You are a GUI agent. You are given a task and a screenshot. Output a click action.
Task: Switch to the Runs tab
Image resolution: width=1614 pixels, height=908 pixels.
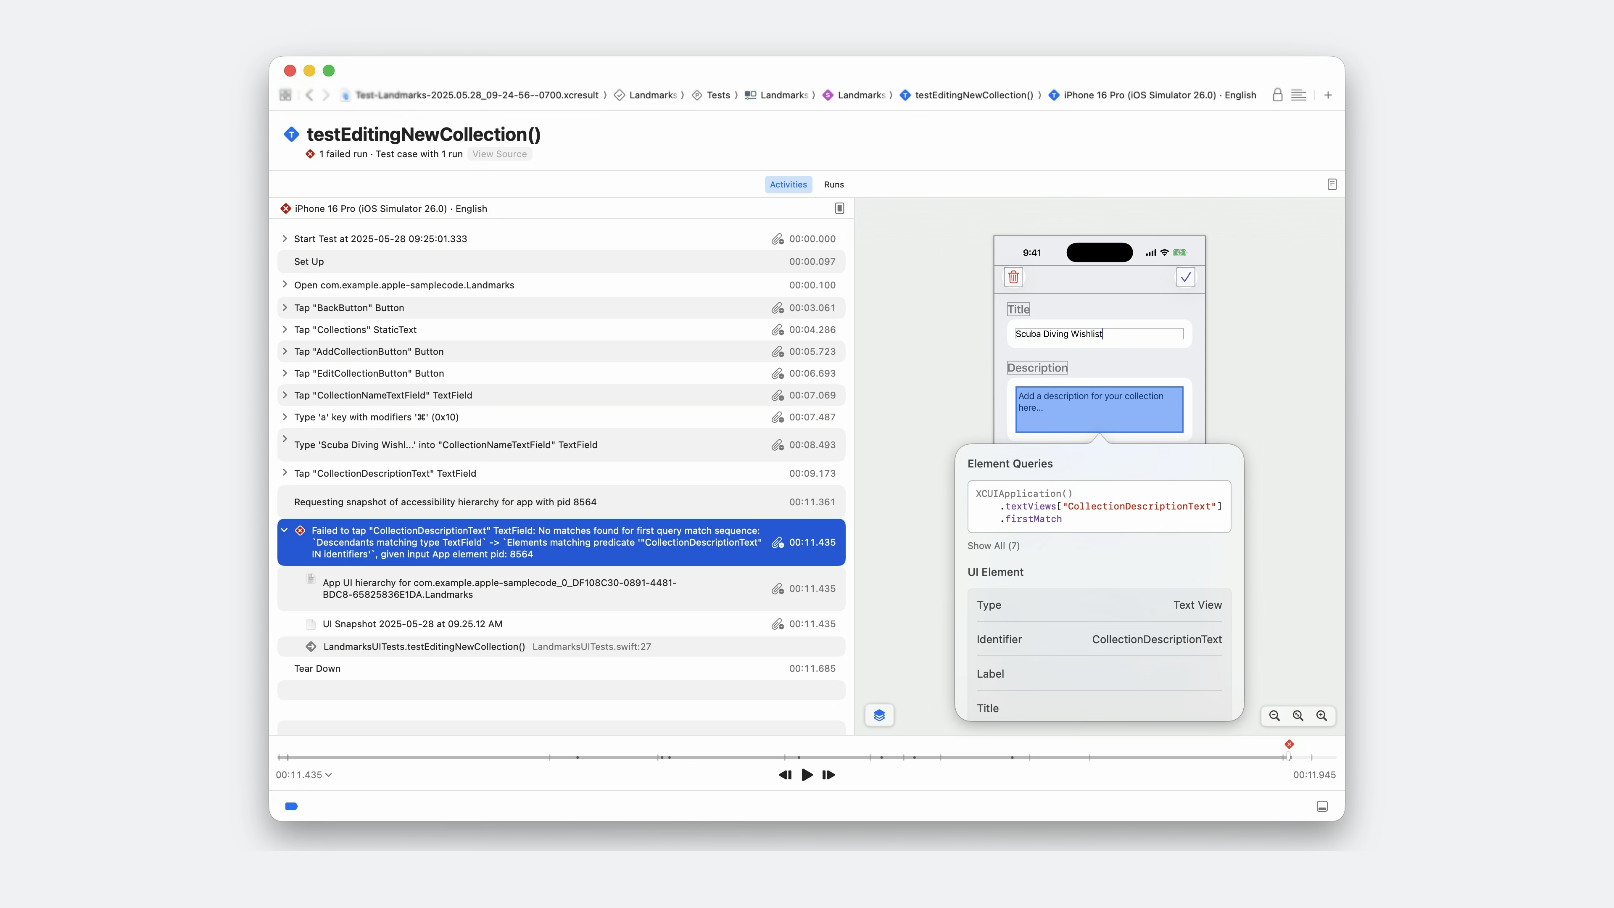[833, 184]
